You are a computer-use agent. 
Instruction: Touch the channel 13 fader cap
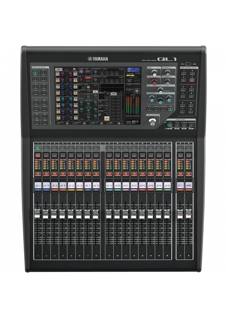click(142, 214)
